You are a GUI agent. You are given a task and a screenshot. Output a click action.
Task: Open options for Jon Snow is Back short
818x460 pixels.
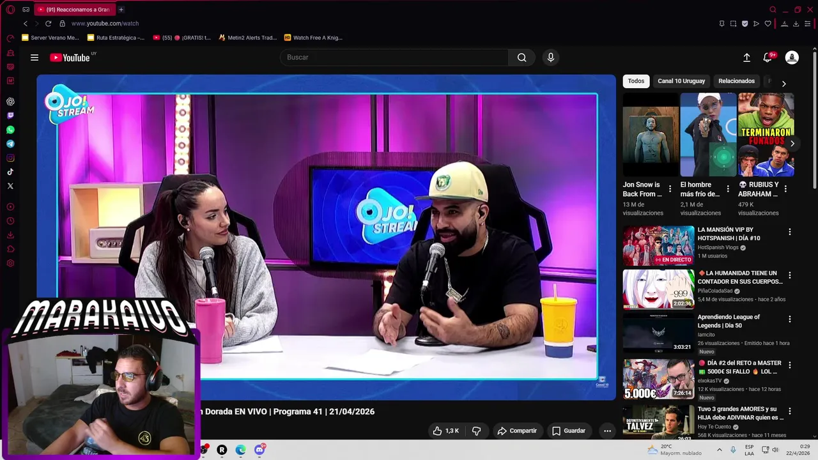click(x=670, y=189)
